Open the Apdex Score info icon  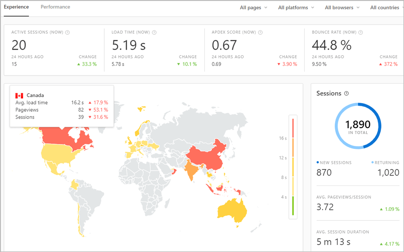[x=261, y=32]
